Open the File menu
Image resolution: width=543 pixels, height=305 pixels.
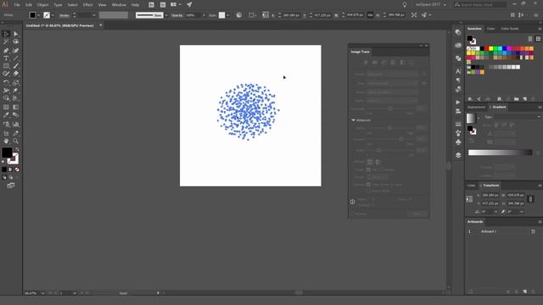[17, 5]
